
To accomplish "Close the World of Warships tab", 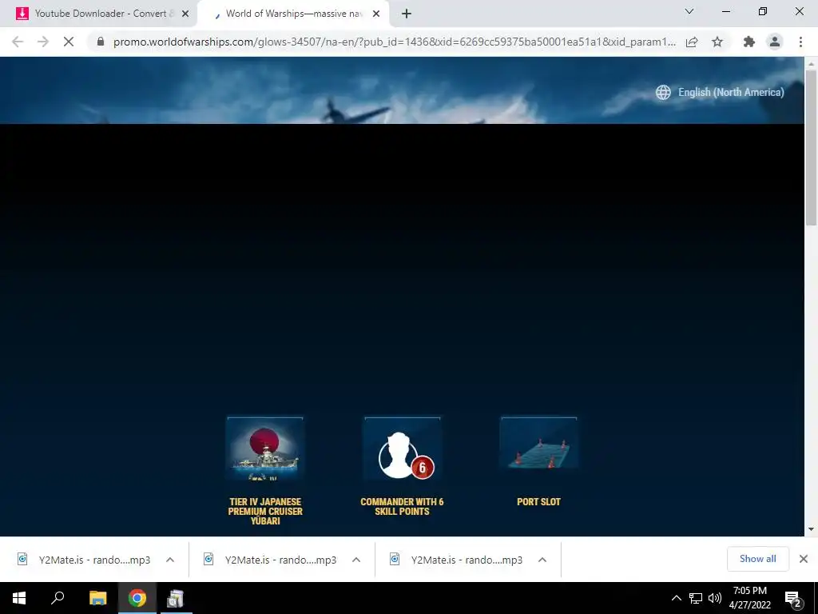I will point(376,14).
